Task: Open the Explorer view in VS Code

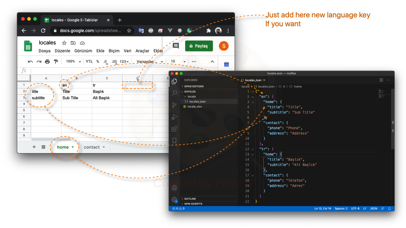Action: coord(174,81)
